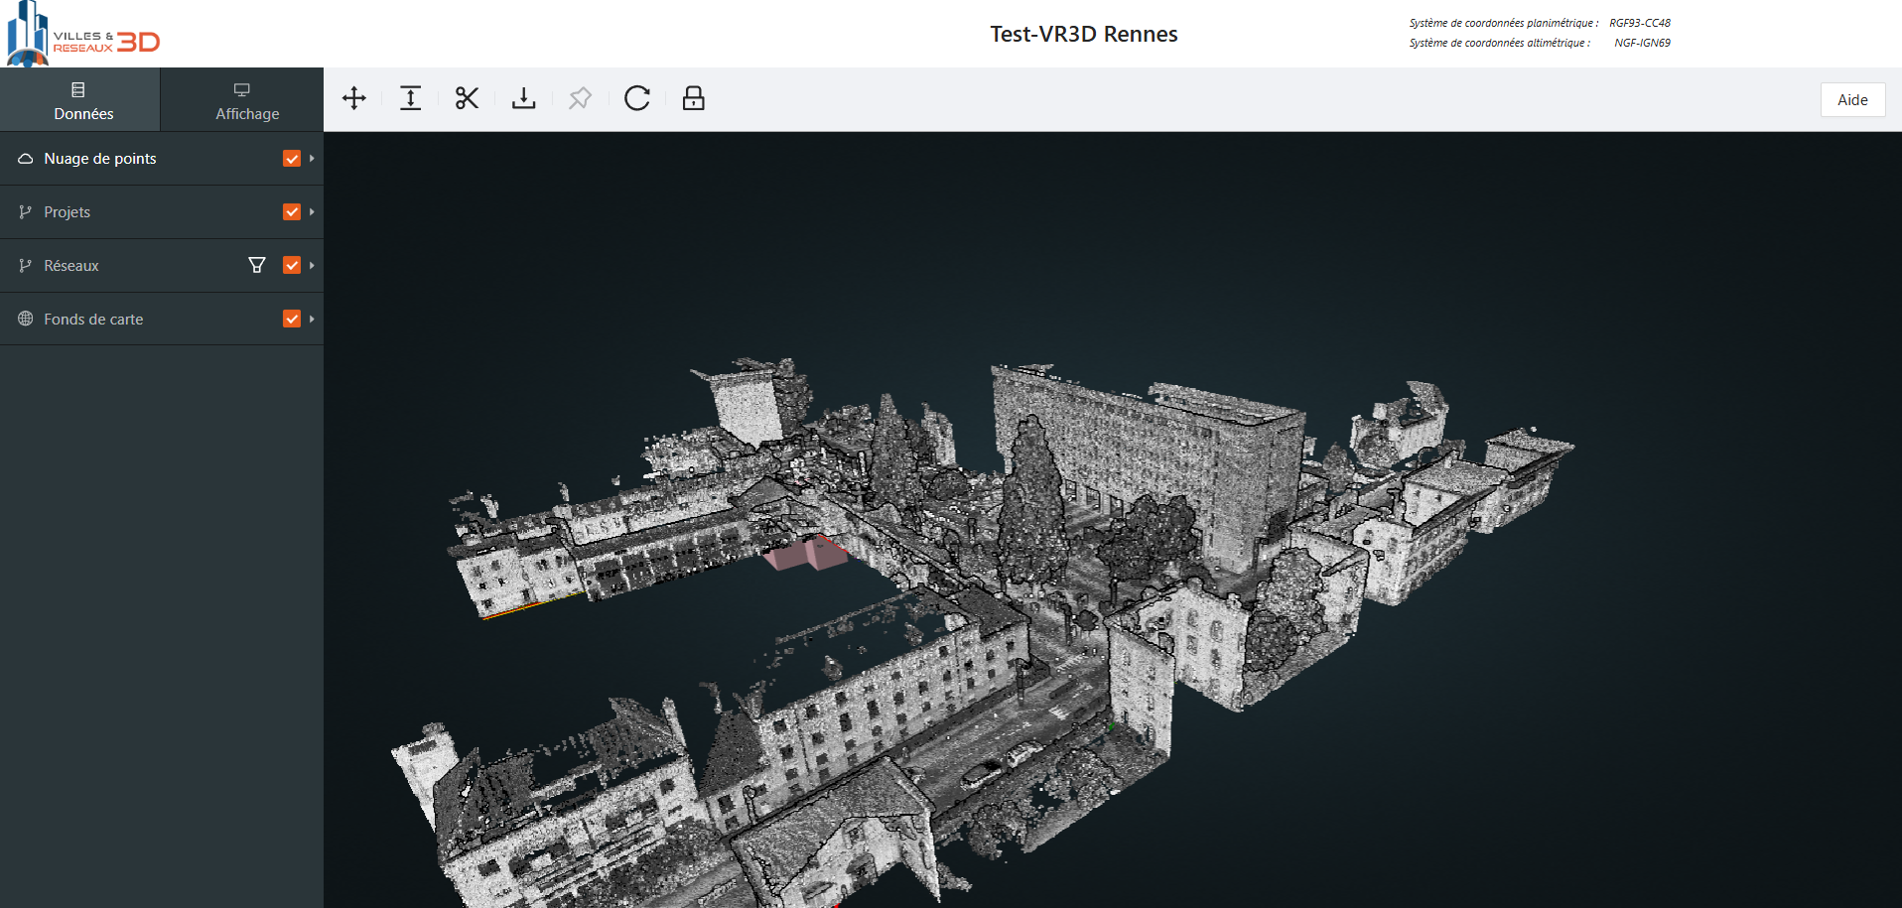Open the Réseaux filter funnel icon
1902x908 pixels.
pyautogui.click(x=257, y=265)
